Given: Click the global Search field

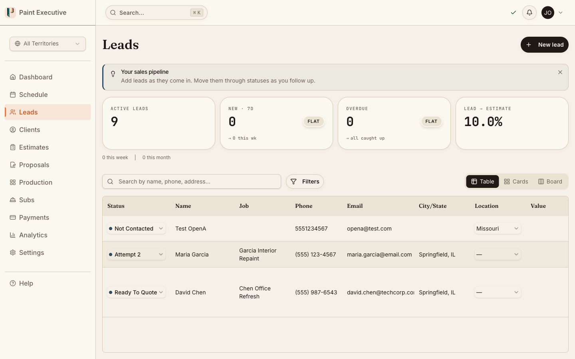Looking at the screenshot, I should point(156,13).
